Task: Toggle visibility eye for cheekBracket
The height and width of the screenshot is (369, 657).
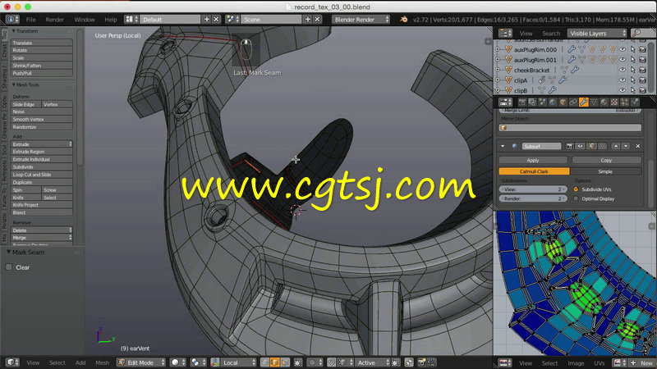Action: click(623, 70)
